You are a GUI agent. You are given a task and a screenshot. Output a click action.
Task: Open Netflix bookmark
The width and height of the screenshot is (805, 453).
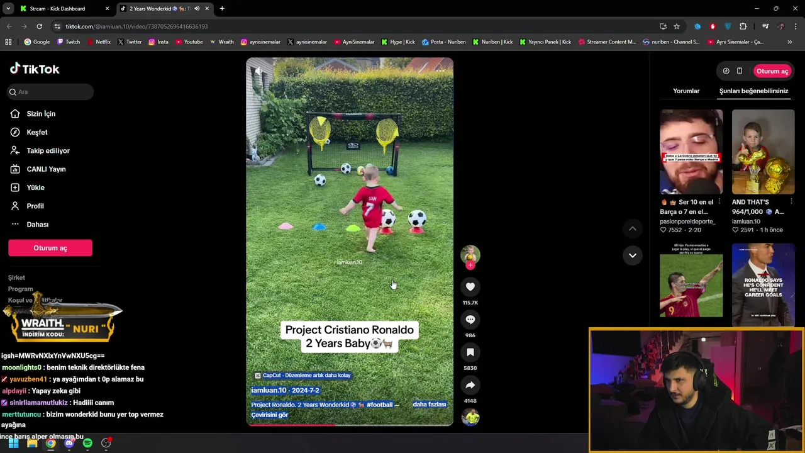(x=99, y=42)
